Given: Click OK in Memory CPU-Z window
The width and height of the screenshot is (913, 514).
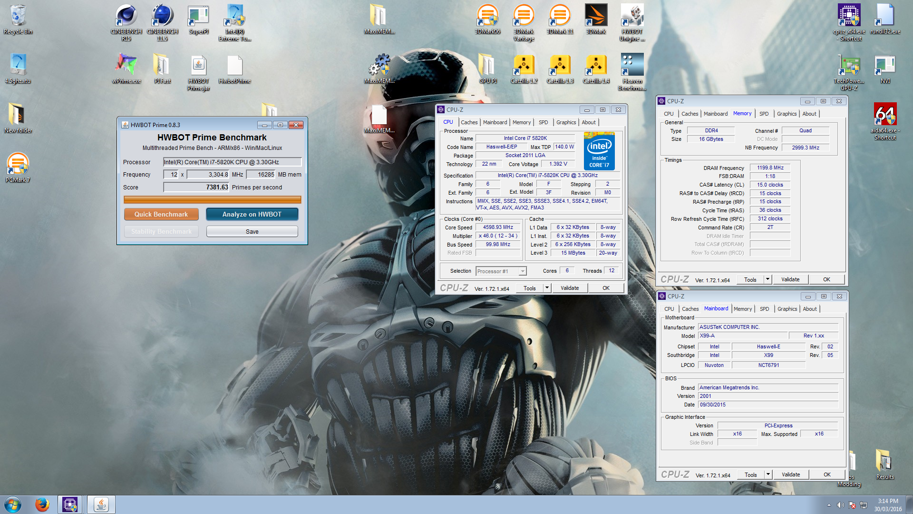Looking at the screenshot, I should (x=826, y=279).
